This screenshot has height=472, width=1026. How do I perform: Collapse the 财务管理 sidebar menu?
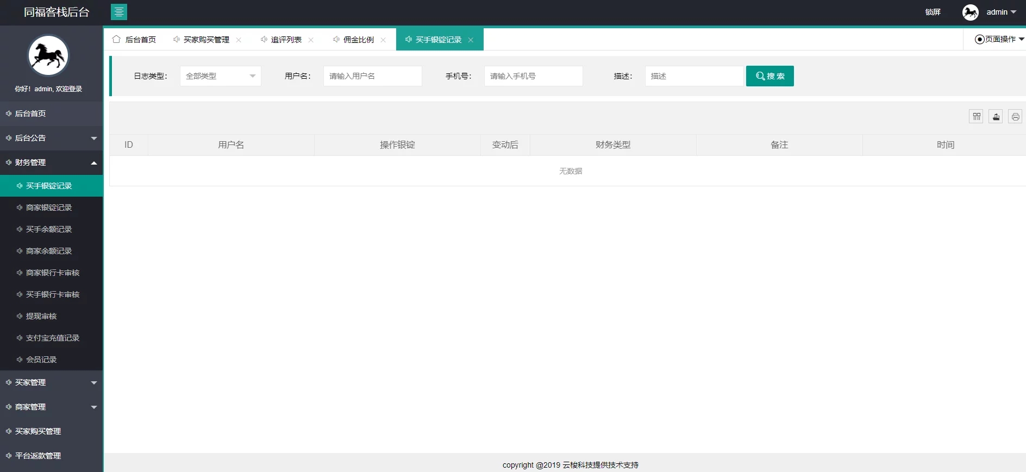coord(51,162)
